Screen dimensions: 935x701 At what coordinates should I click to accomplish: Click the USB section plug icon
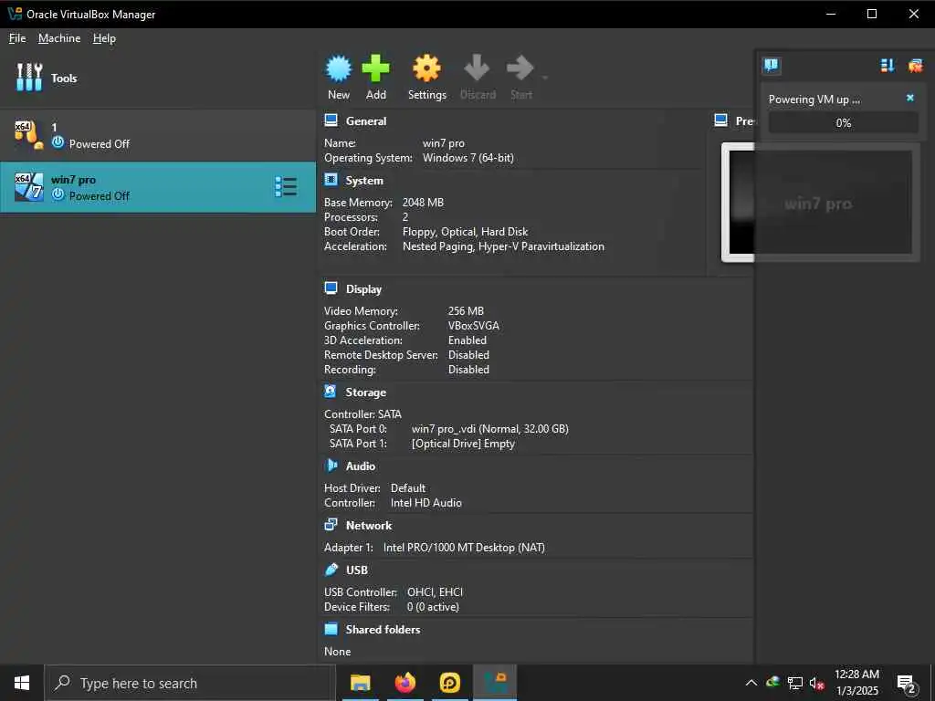point(331,570)
